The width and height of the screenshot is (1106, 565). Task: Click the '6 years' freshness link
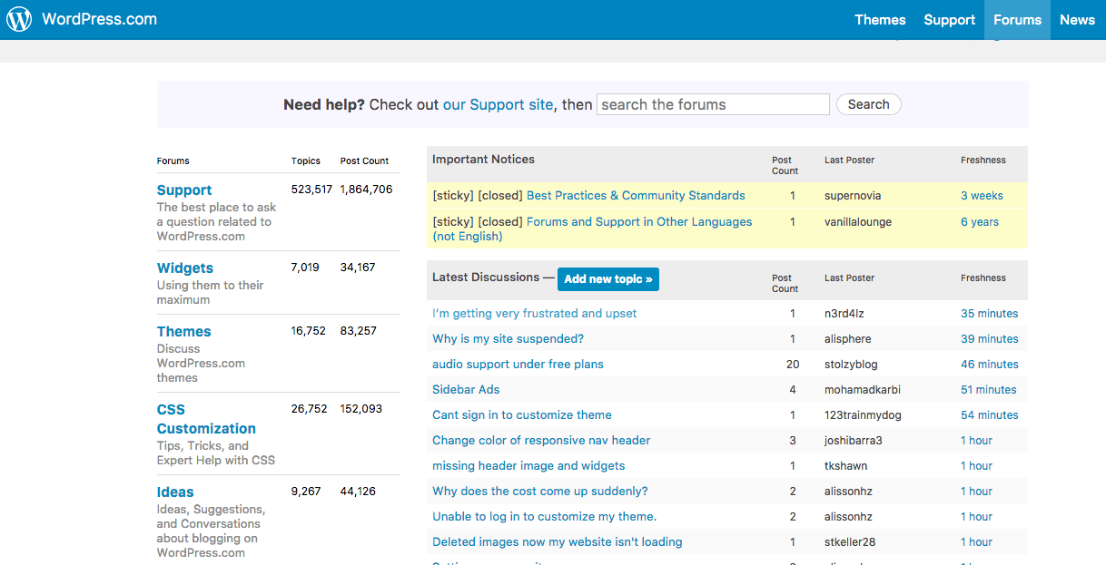tap(980, 221)
